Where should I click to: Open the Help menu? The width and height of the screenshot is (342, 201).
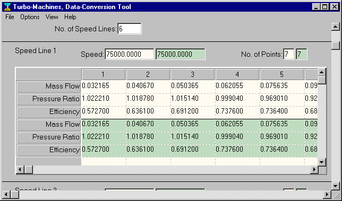(70, 17)
